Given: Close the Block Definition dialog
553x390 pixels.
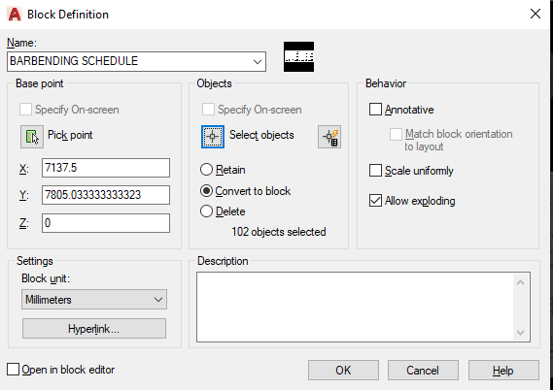Looking at the screenshot, I should click(x=536, y=15).
